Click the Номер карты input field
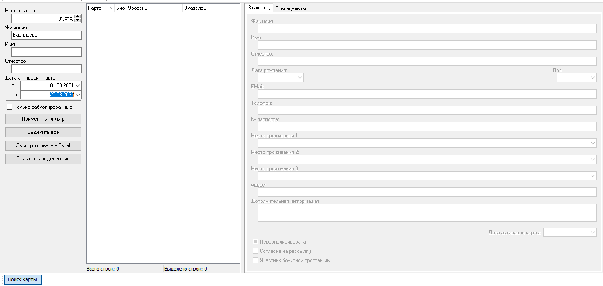 click(x=43, y=18)
